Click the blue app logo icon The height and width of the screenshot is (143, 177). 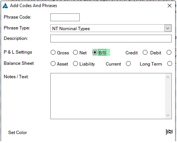tap(5, 6)
